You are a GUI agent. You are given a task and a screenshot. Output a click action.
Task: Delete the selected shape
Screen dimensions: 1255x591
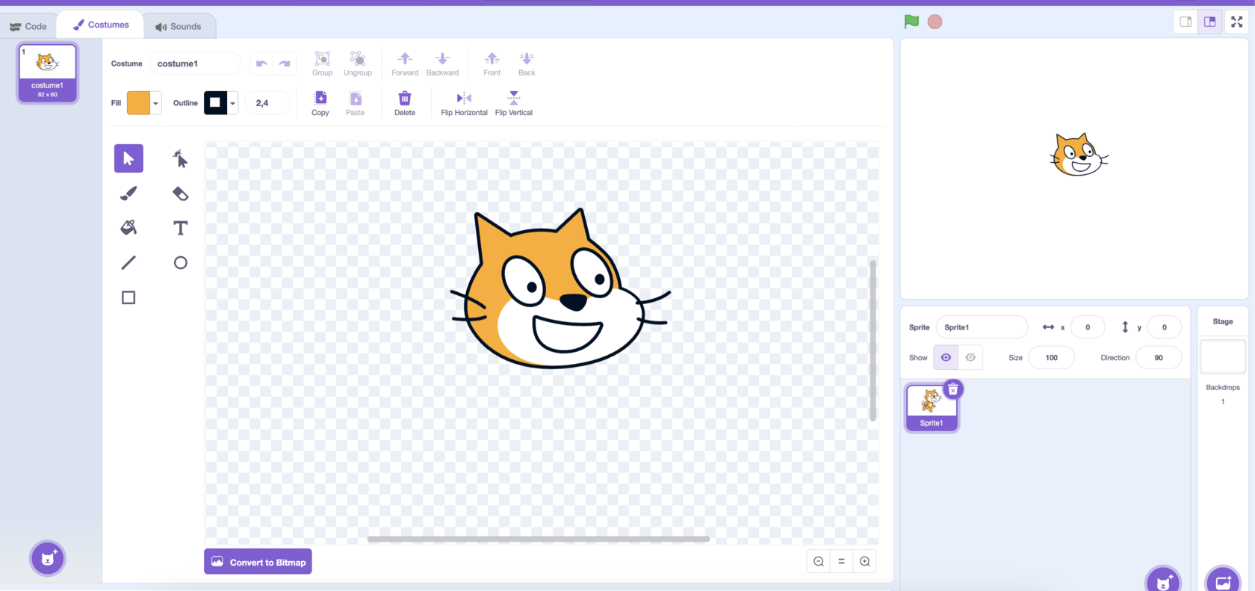point(405,103)
